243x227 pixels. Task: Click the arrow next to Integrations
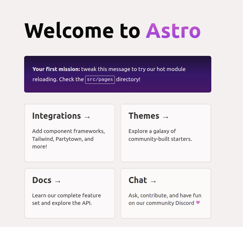[87, 117]
